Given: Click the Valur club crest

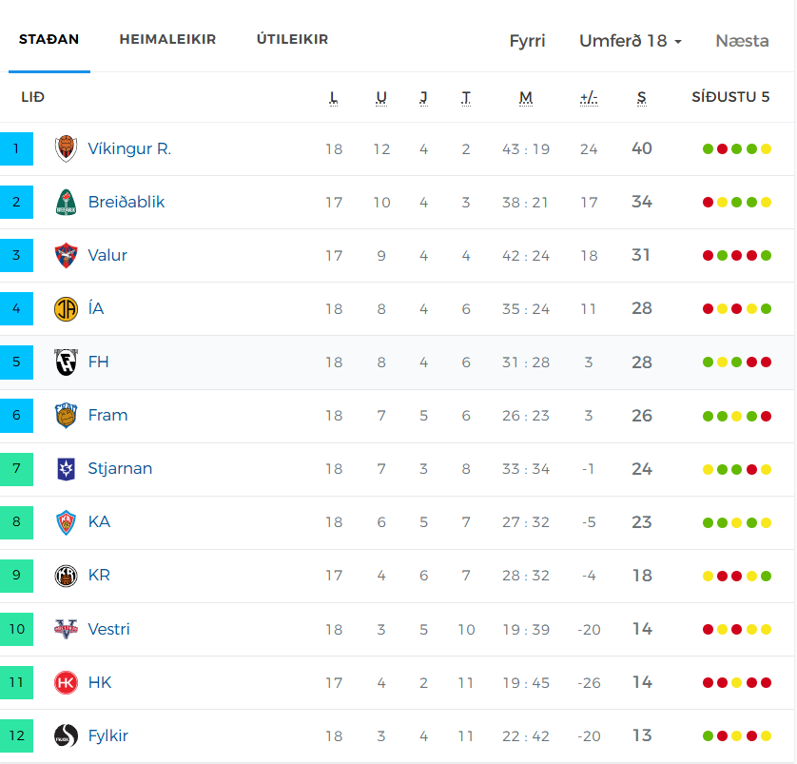Looking at the screenshot, I should pos(66,256).
